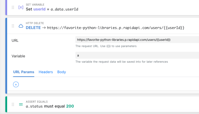The image size is (199, 114).
Task: Click the URL field label
Action: (15, 40)
